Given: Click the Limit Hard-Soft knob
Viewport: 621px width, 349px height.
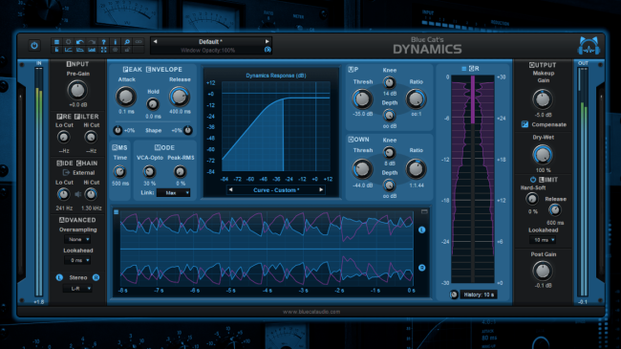Looking at the screenshot, I should tap(532, 199).
